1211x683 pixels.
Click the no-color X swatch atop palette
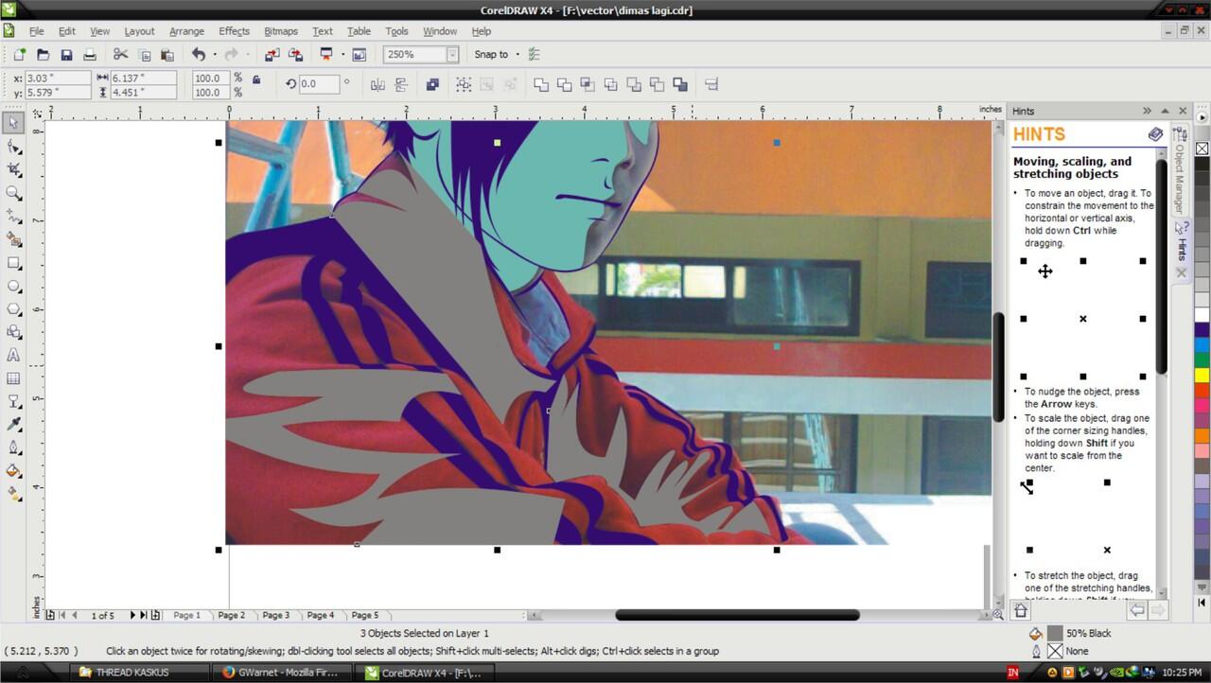click(x=1202, y=149)
